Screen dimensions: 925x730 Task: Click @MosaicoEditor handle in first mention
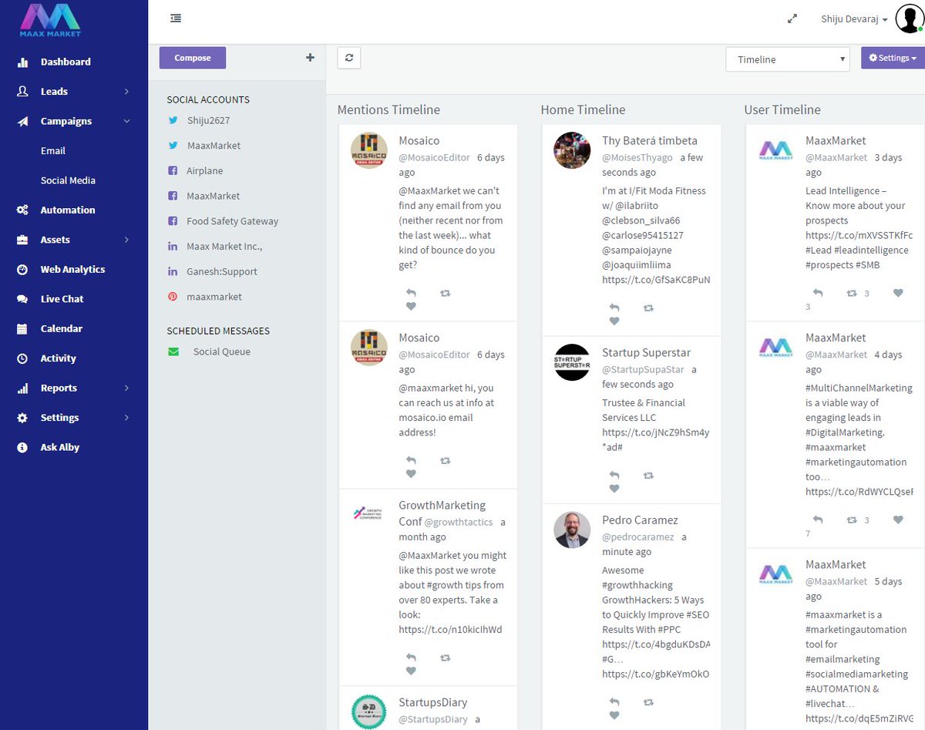pyautogui.click(x=434, y=157)
